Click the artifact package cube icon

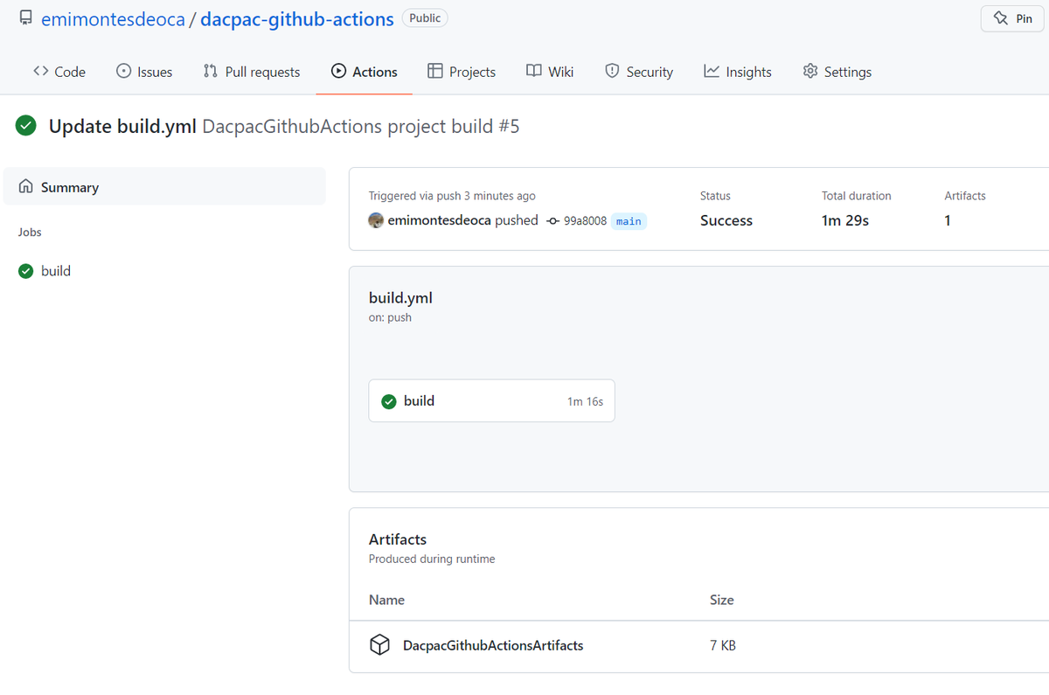[379, 645]
